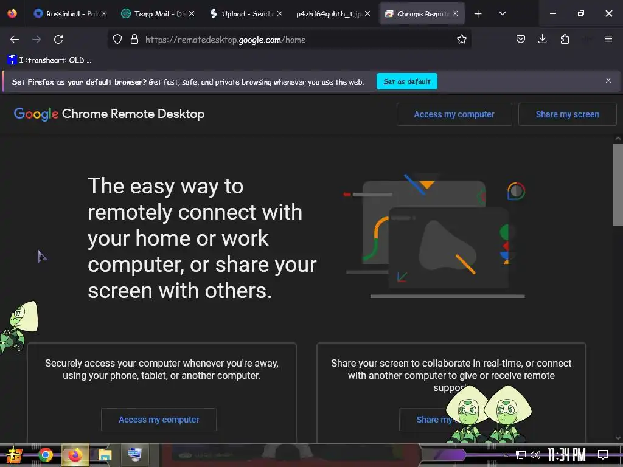
Task: Close the Chrome Remote Desktop tab
Action: pos(455,13)
